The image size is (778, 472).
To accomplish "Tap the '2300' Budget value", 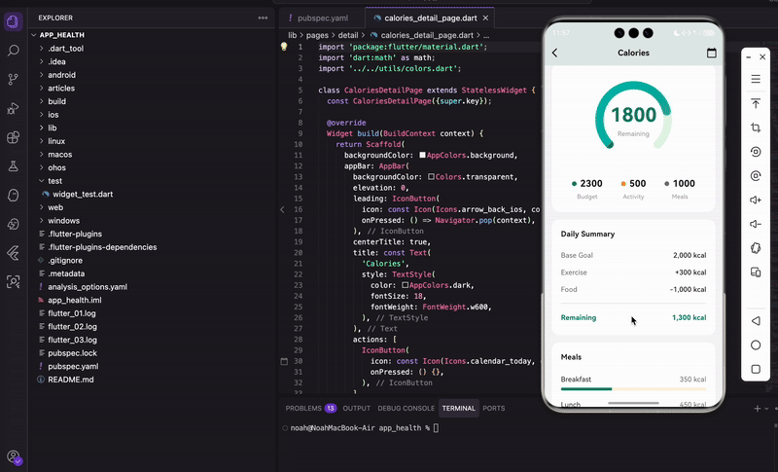I will point(591,184).
